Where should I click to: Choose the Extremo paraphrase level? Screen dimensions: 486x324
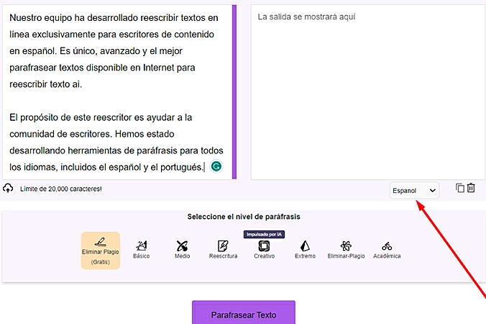(305, 249)
